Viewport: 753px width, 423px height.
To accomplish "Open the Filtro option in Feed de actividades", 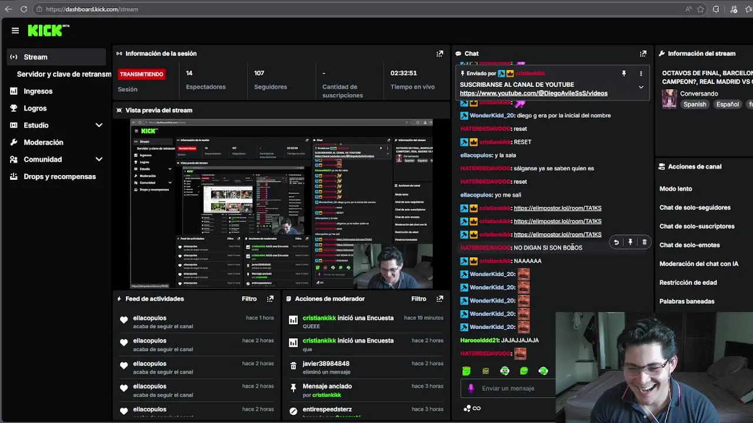I will (249, 298).
